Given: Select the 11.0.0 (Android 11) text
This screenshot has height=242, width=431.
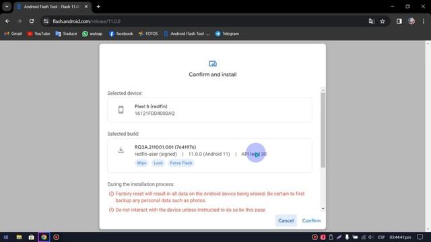Looking at the screenshot, I should coord(209,154).
